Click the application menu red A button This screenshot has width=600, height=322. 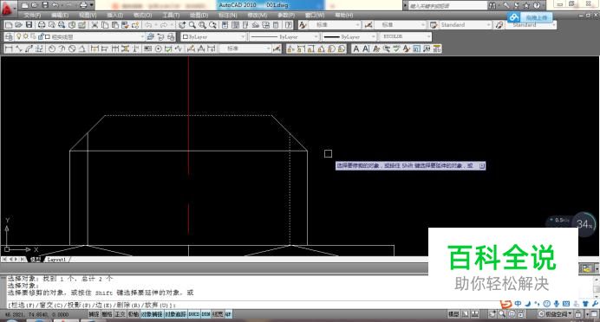(x=7, y=7)
